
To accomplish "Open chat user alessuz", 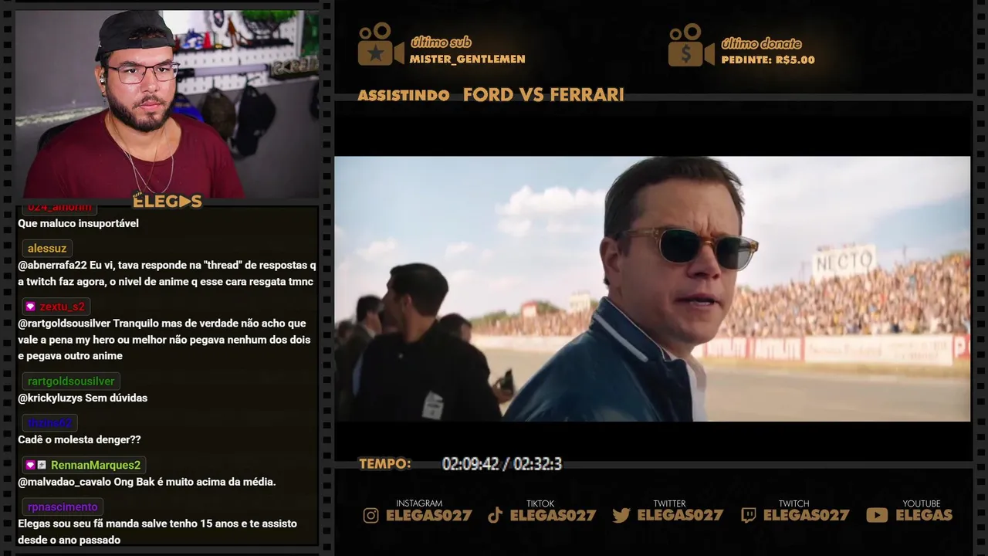I will pyautogui.click(x=47, y=249).
